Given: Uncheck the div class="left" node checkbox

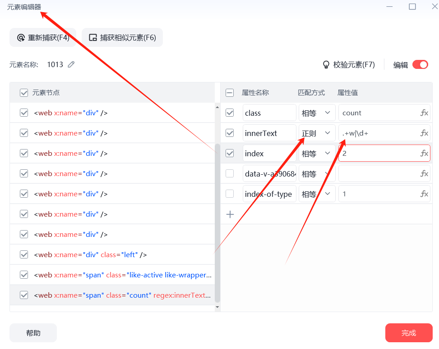Looking at the screenshot, I should [24, 254].
